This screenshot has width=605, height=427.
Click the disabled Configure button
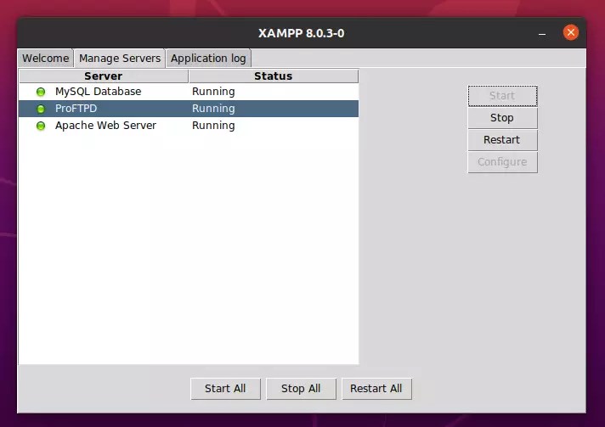[502, 162]
